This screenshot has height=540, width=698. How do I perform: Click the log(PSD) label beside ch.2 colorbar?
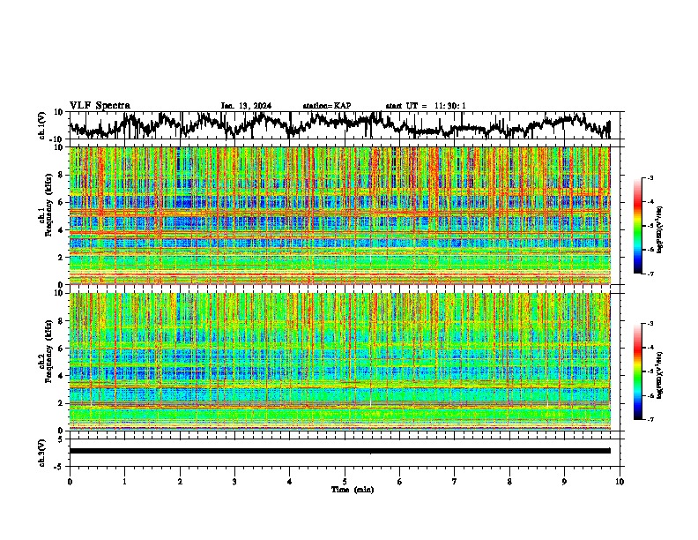[660, 375]
